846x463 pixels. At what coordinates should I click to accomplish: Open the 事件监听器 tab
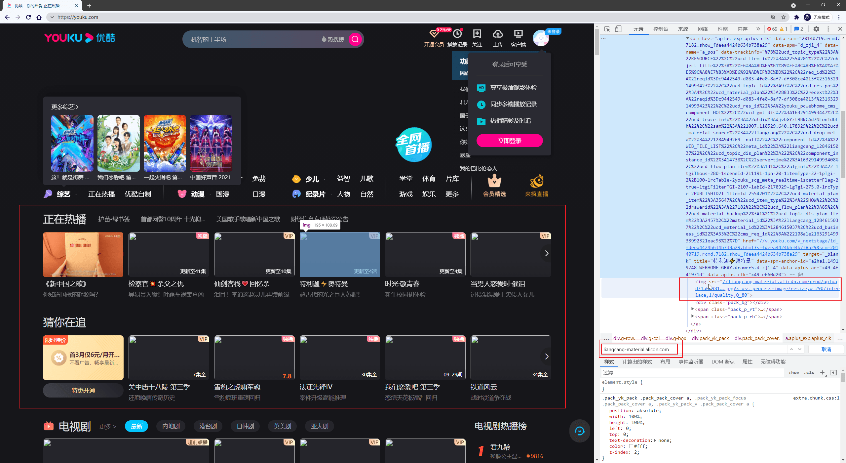tap(691, 362)
